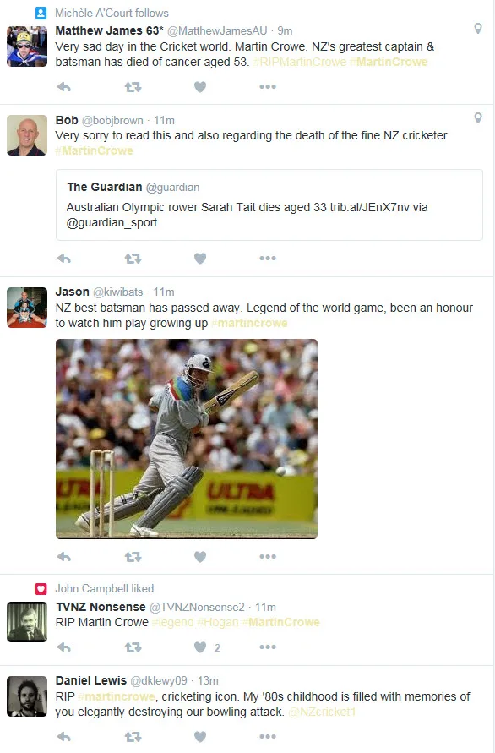Like TVNZ Nonsense tweet with 2 likes
This screenshot has height=753, width=495.
click(200, 647)
